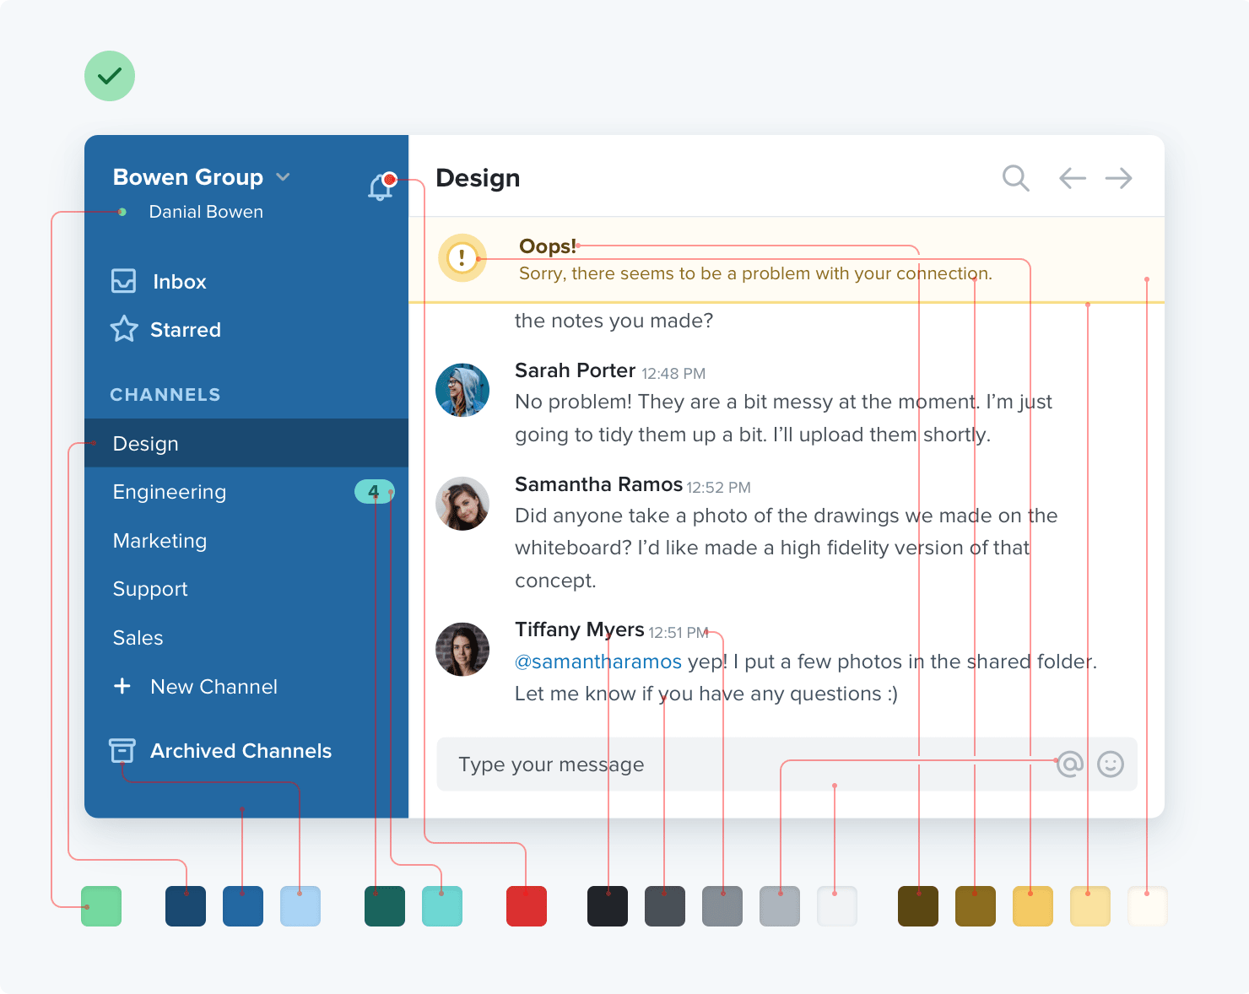Screen dimensions: 1249x994
Task: Open Archived Channels
Action: (240, 751)
